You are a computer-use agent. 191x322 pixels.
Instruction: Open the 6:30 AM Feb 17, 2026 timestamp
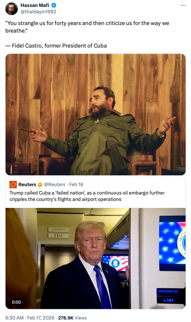tap(30, 318)
